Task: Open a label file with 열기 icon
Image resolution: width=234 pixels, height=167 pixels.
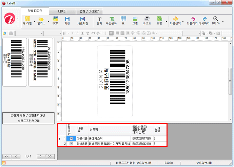Action: pos(41,19)
